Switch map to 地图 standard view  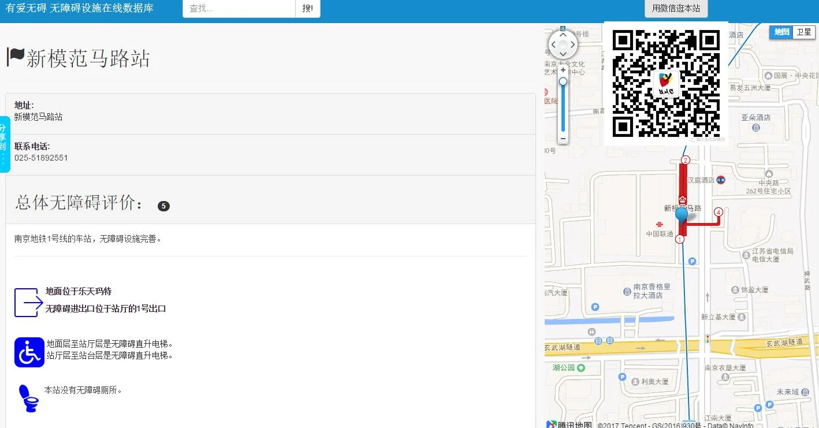[x=781, y=32]
